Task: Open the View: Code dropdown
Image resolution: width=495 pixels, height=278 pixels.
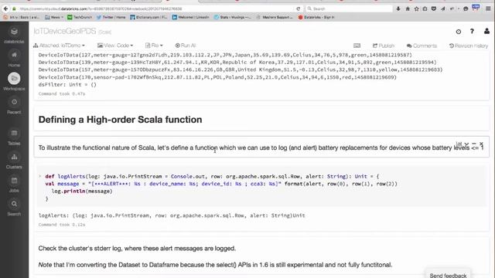Action: [115, 46]
